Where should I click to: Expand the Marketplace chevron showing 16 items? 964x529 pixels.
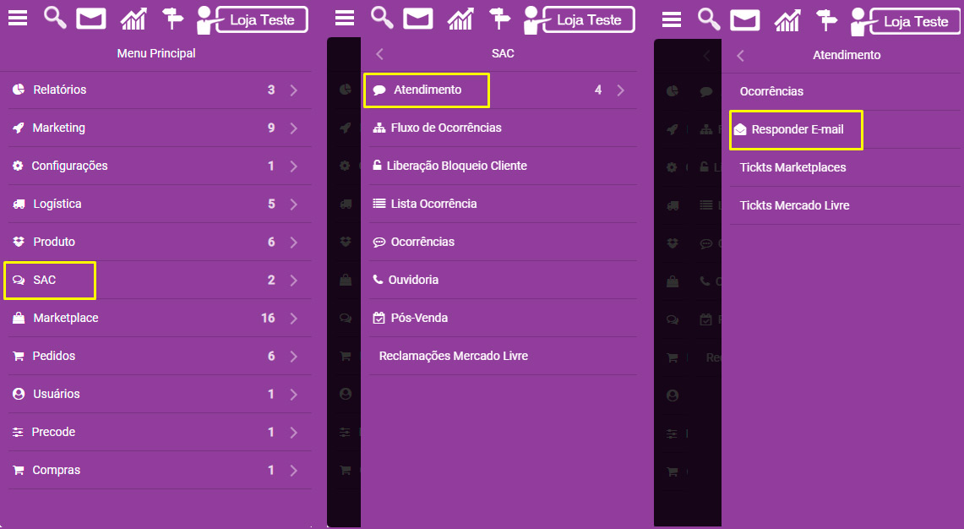(294, 318)
